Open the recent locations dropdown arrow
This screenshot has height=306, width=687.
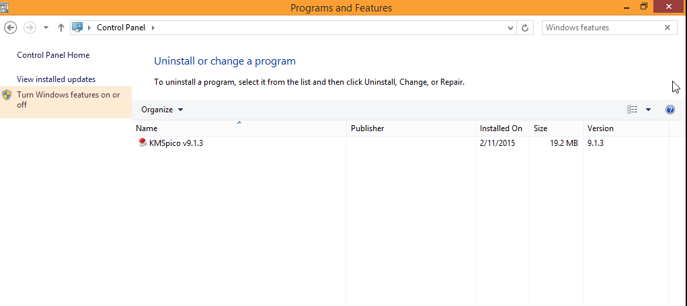(x=46, y=28)
